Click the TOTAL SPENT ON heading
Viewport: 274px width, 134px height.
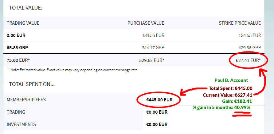click(32, 84)
